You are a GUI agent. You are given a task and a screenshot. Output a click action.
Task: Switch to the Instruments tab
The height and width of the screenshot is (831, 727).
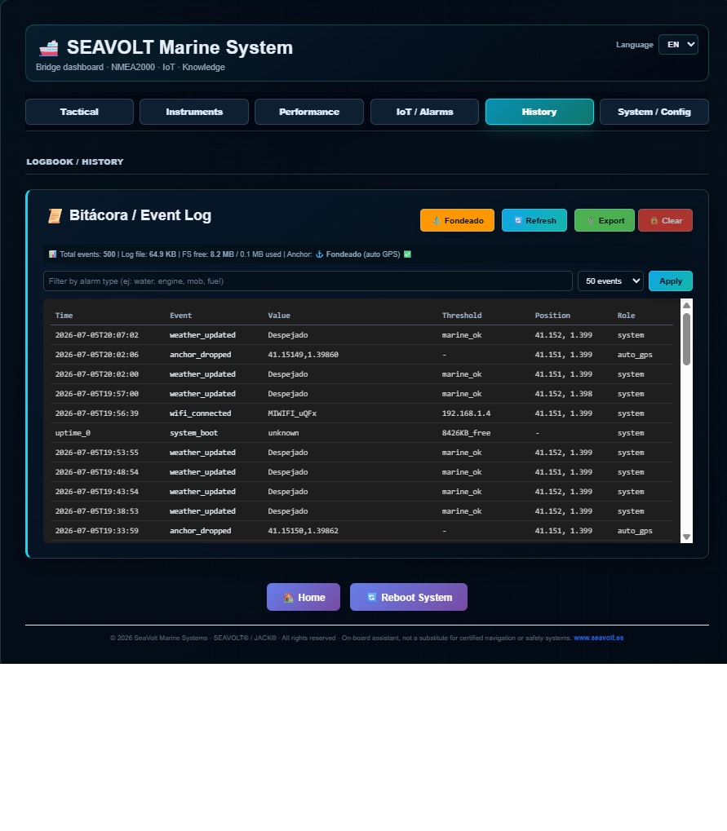tap(194, 112)
